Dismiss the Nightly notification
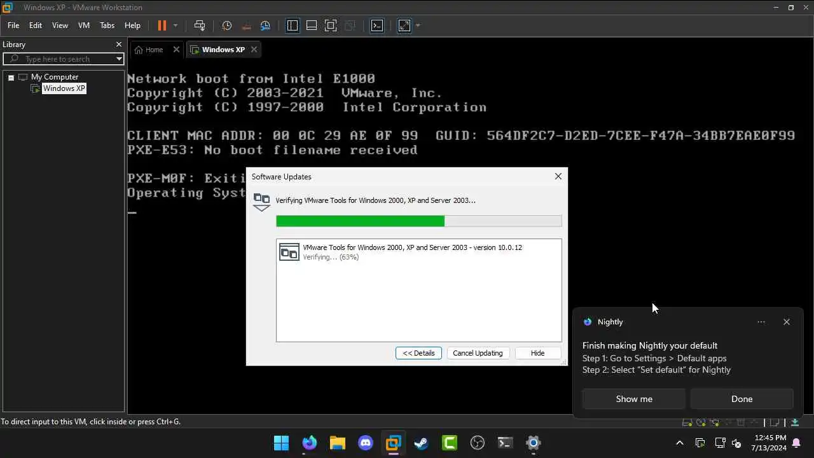Viewport: 814px width, 458px height. click(787, 322)
